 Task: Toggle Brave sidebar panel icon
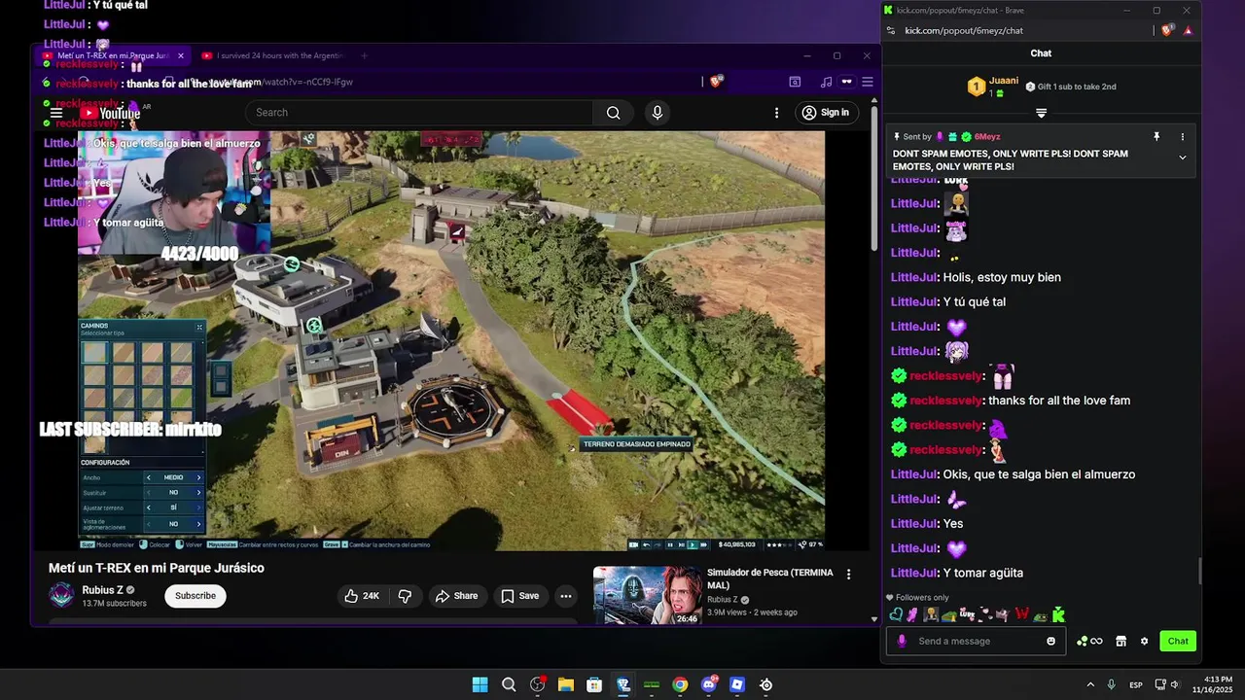point(795,82)
